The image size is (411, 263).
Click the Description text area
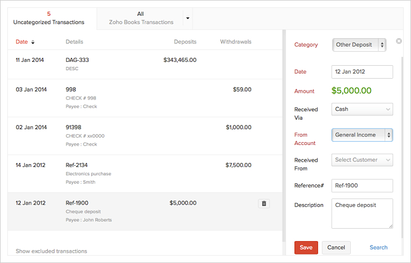362,214
